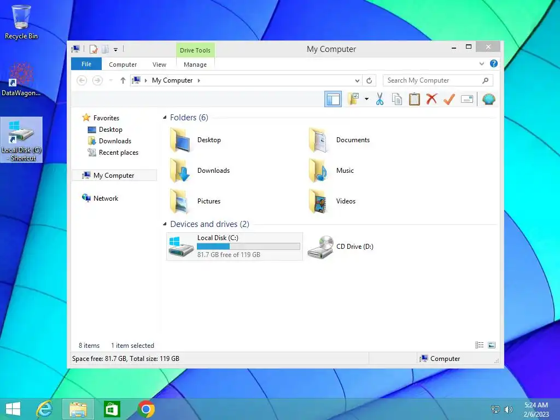The image size is (560, 420).
Task: Click the New folder icon in quick access toolbar
Action: (105, 49)
